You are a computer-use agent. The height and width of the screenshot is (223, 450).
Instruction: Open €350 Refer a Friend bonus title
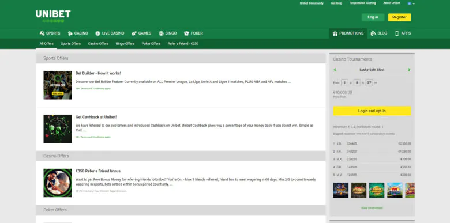[98, 171]
